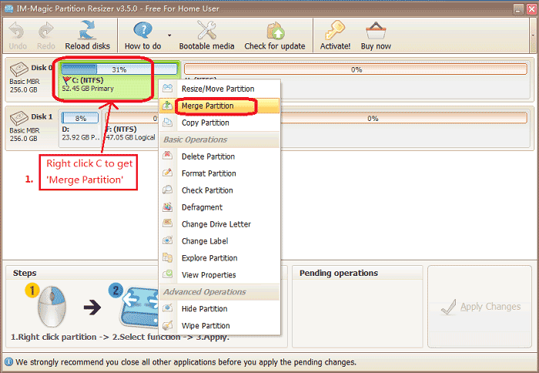539x373 pixels.
Task: Click the Check Partition magnifier icon
Action: coord(167,190)
